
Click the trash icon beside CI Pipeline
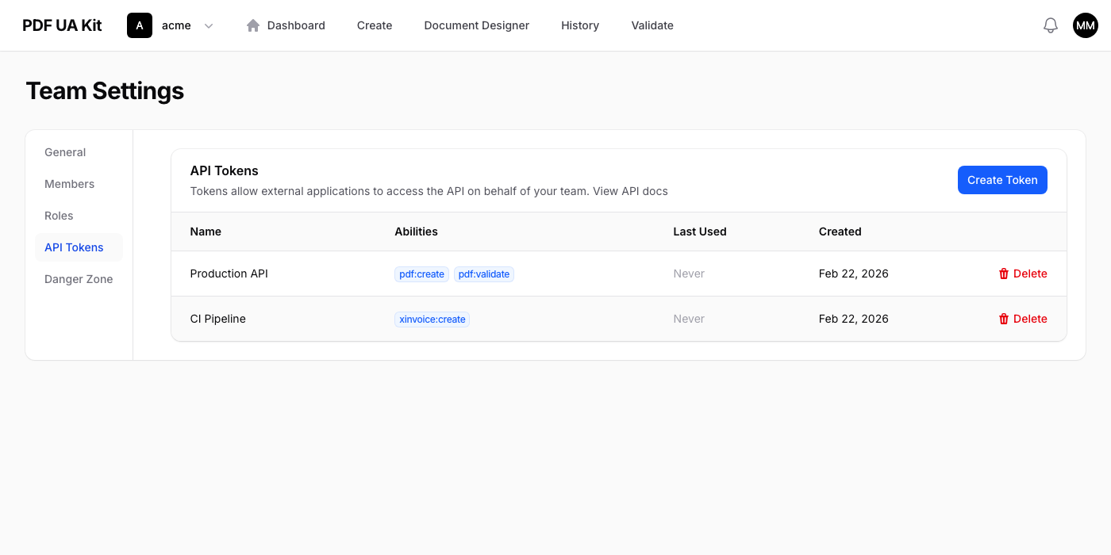pos(1003,318)
